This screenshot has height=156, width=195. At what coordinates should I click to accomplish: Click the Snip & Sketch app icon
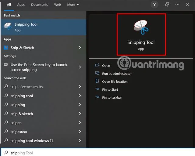pyautogui.click(x=6, y=48)
